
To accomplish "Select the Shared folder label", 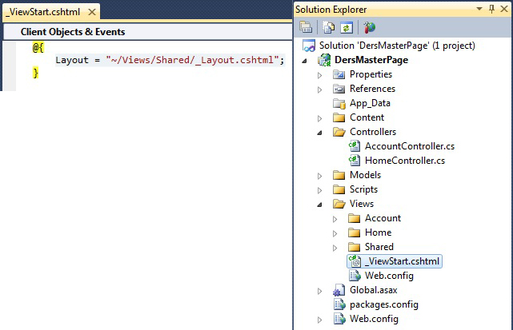I will pos(379,247).
